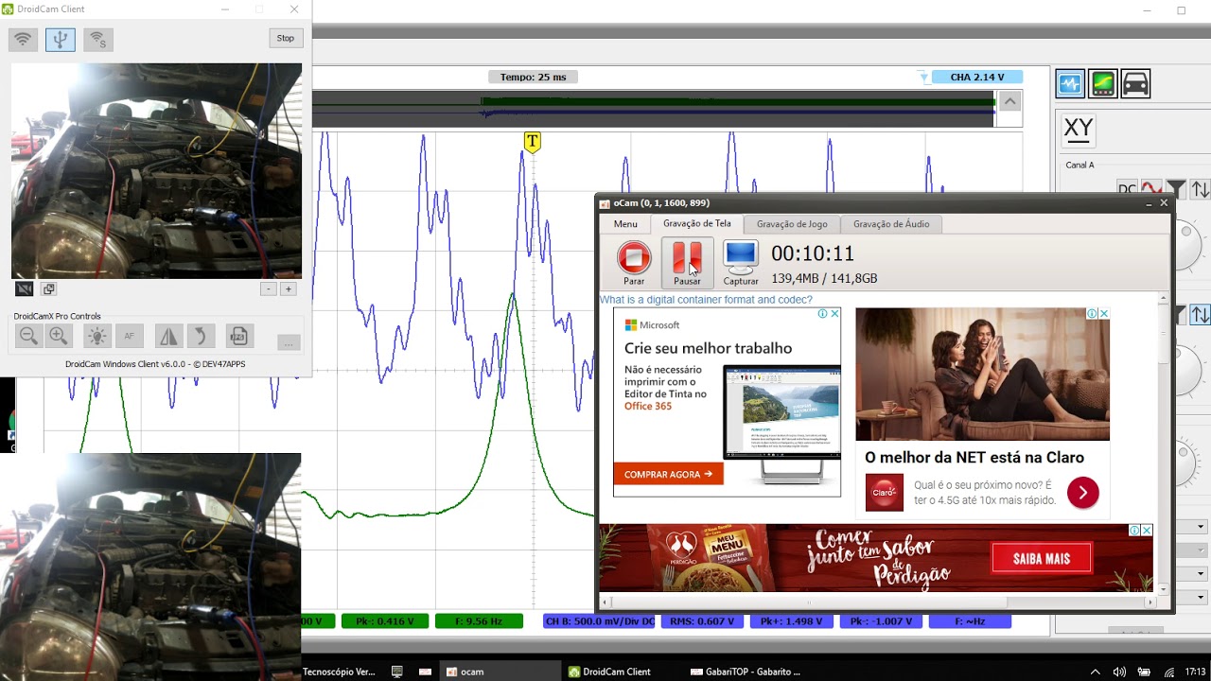The image size is (1211, 681).
Task: Select oscilloscope waveform mode icon
Action: click(1070, 84)
